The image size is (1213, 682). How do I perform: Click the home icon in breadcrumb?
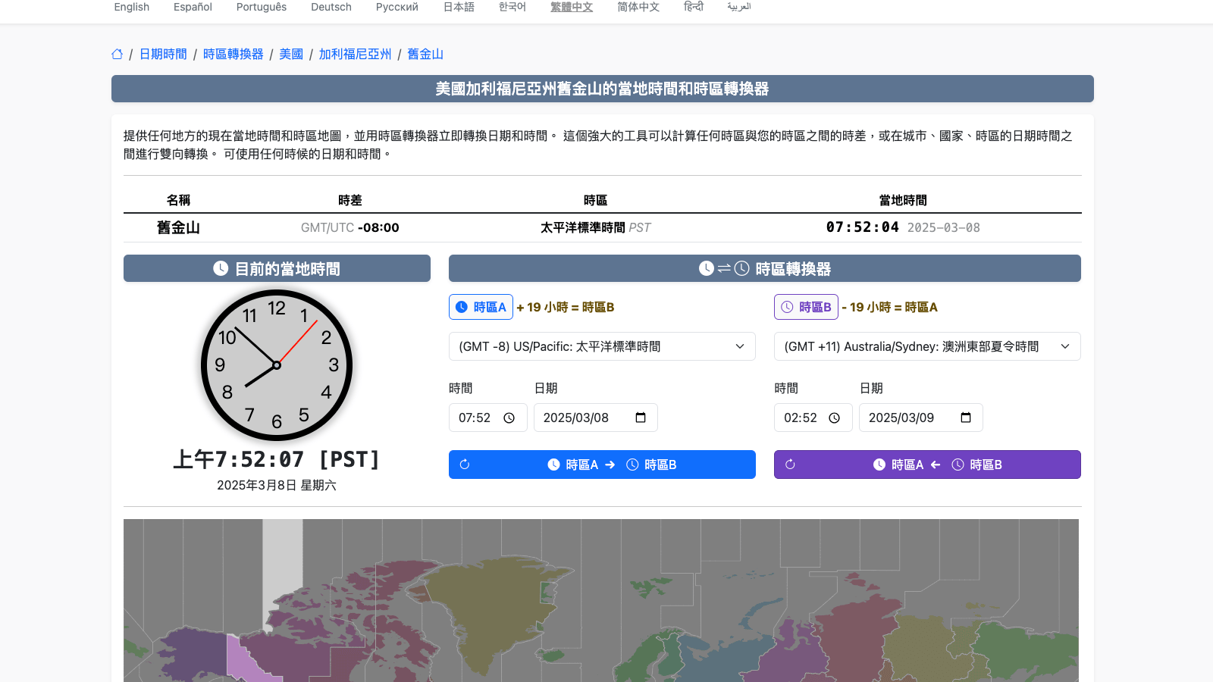[x=117, y=54]
